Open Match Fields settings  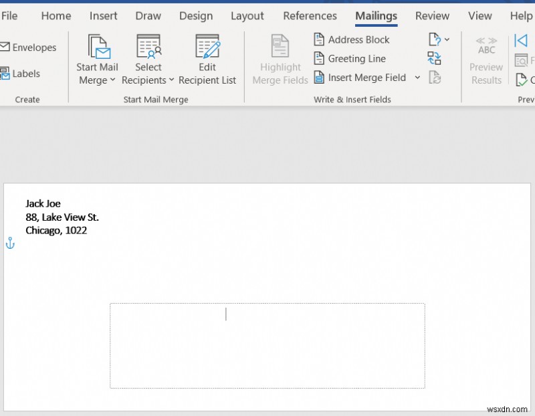coord(434,58)
